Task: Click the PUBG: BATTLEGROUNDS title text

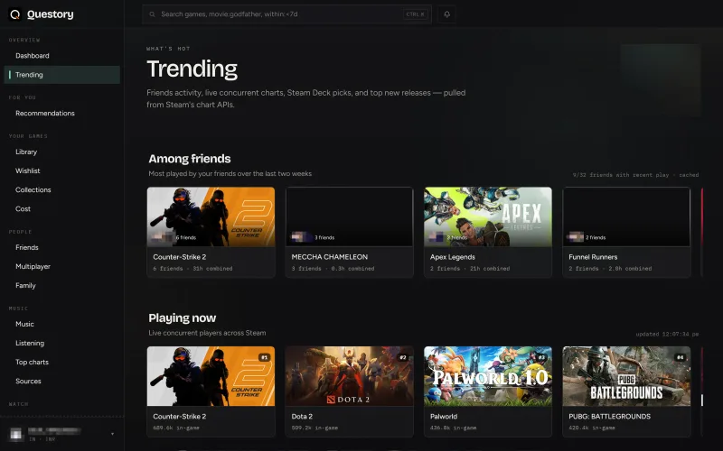Action: 609,417
